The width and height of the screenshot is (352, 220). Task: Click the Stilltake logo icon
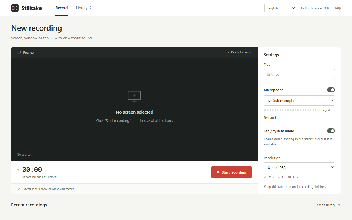(15, 8)
